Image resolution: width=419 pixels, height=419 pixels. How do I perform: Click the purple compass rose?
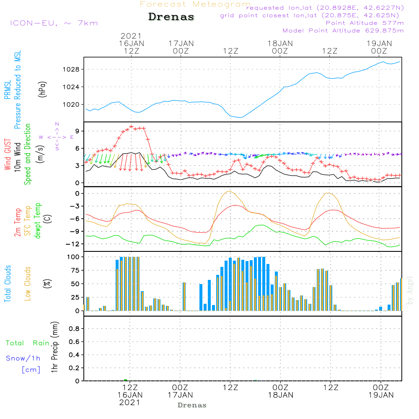(57, 137)
